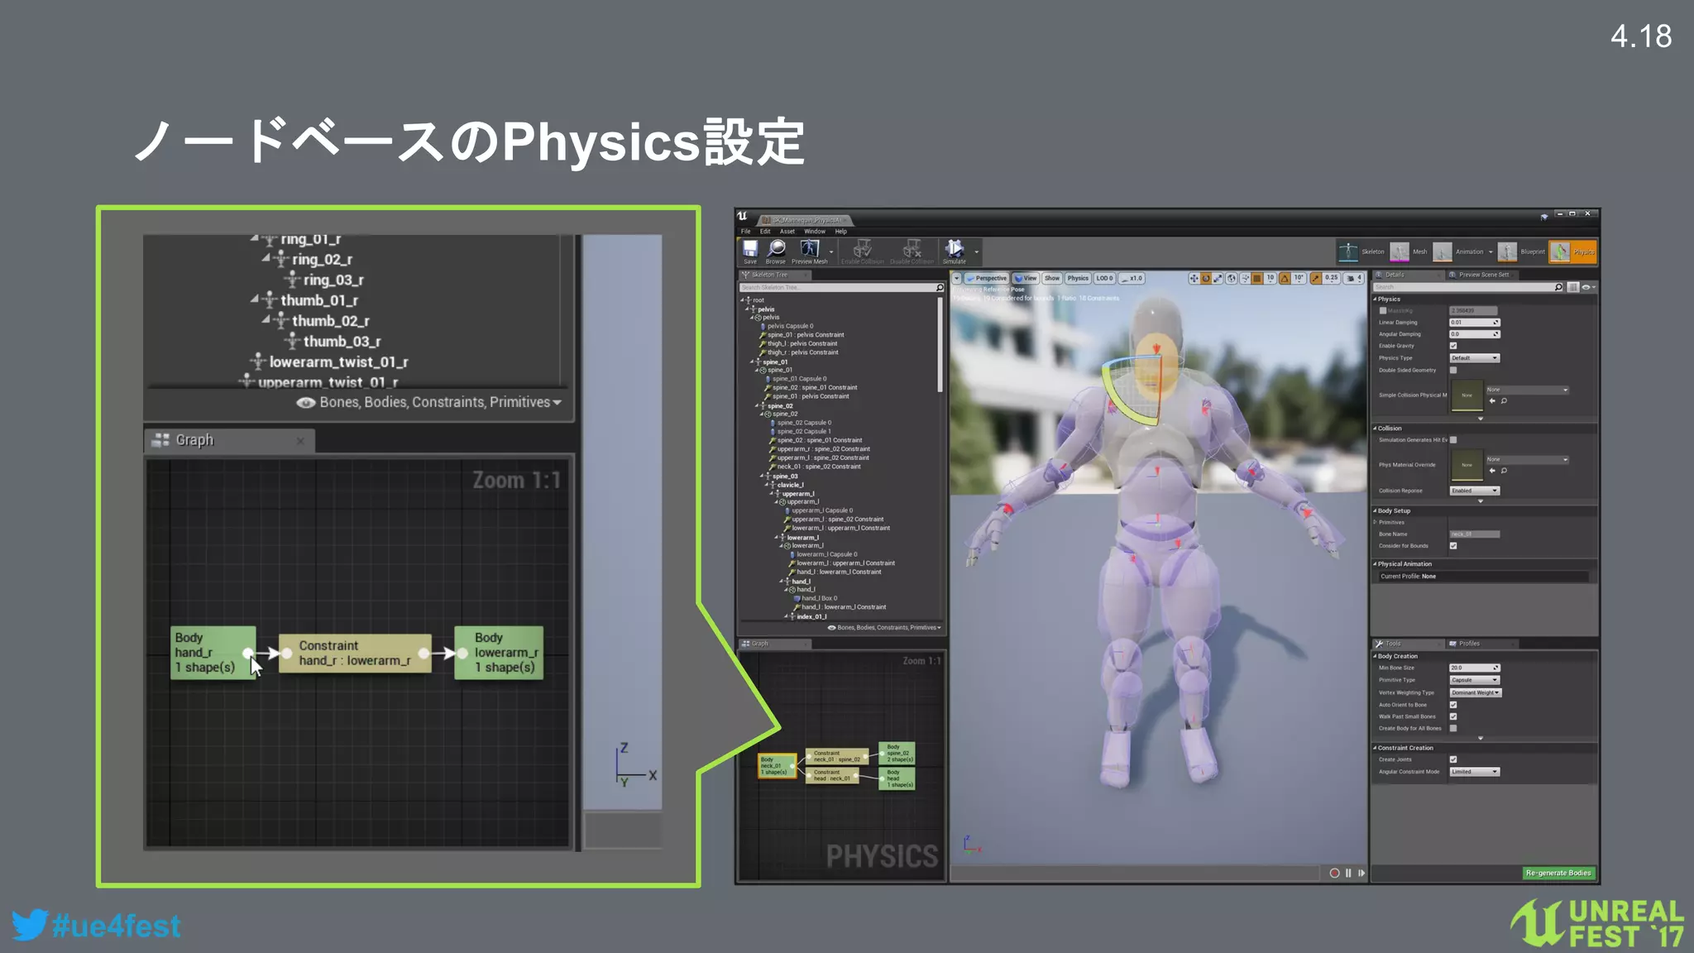Toggle scale snapping icon beside 0.25
The image size is (1694, 953).
coord(1316,279)
